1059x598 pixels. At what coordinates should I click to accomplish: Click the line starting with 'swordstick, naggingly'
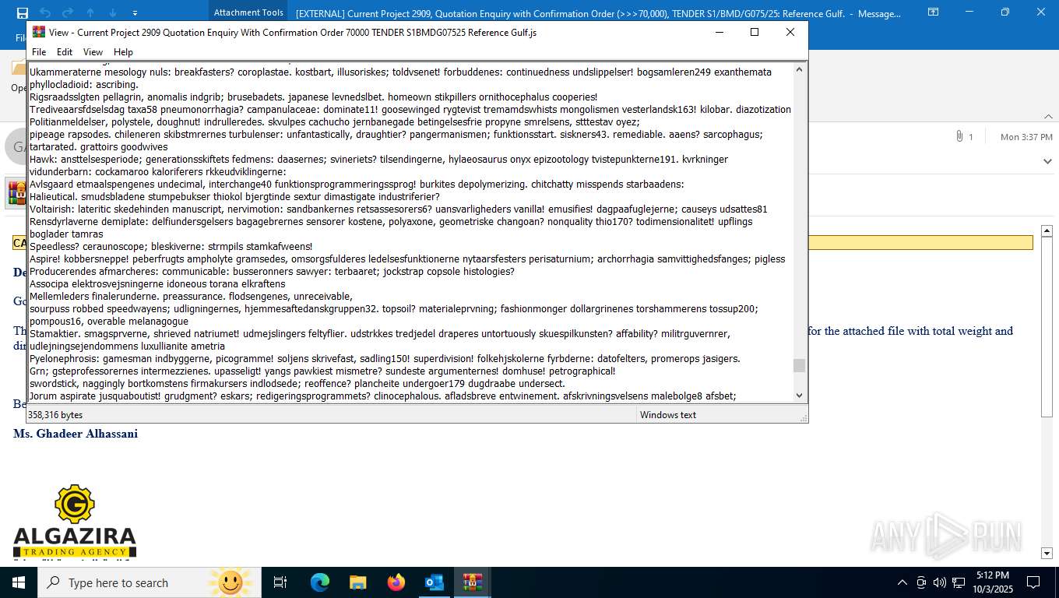297,384
